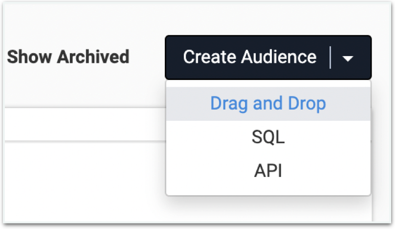Choose Drag and Drop builder type
Viewport: 396px width, 229px height.
click(x=268, y=104)
